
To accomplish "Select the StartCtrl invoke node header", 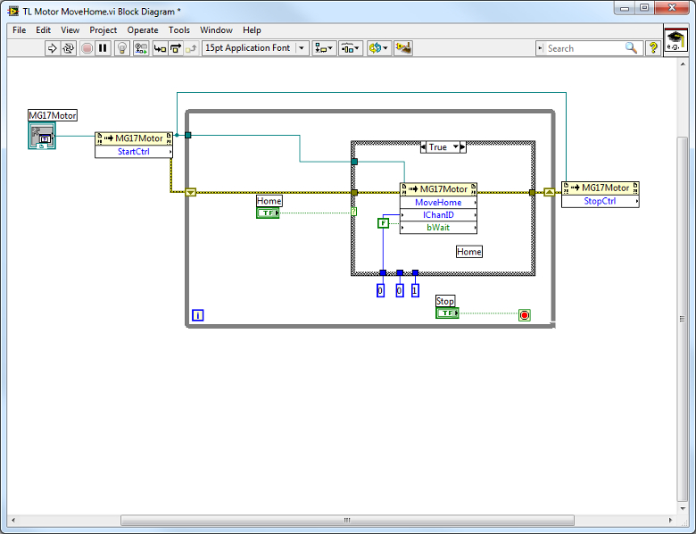I will (134, 138).
